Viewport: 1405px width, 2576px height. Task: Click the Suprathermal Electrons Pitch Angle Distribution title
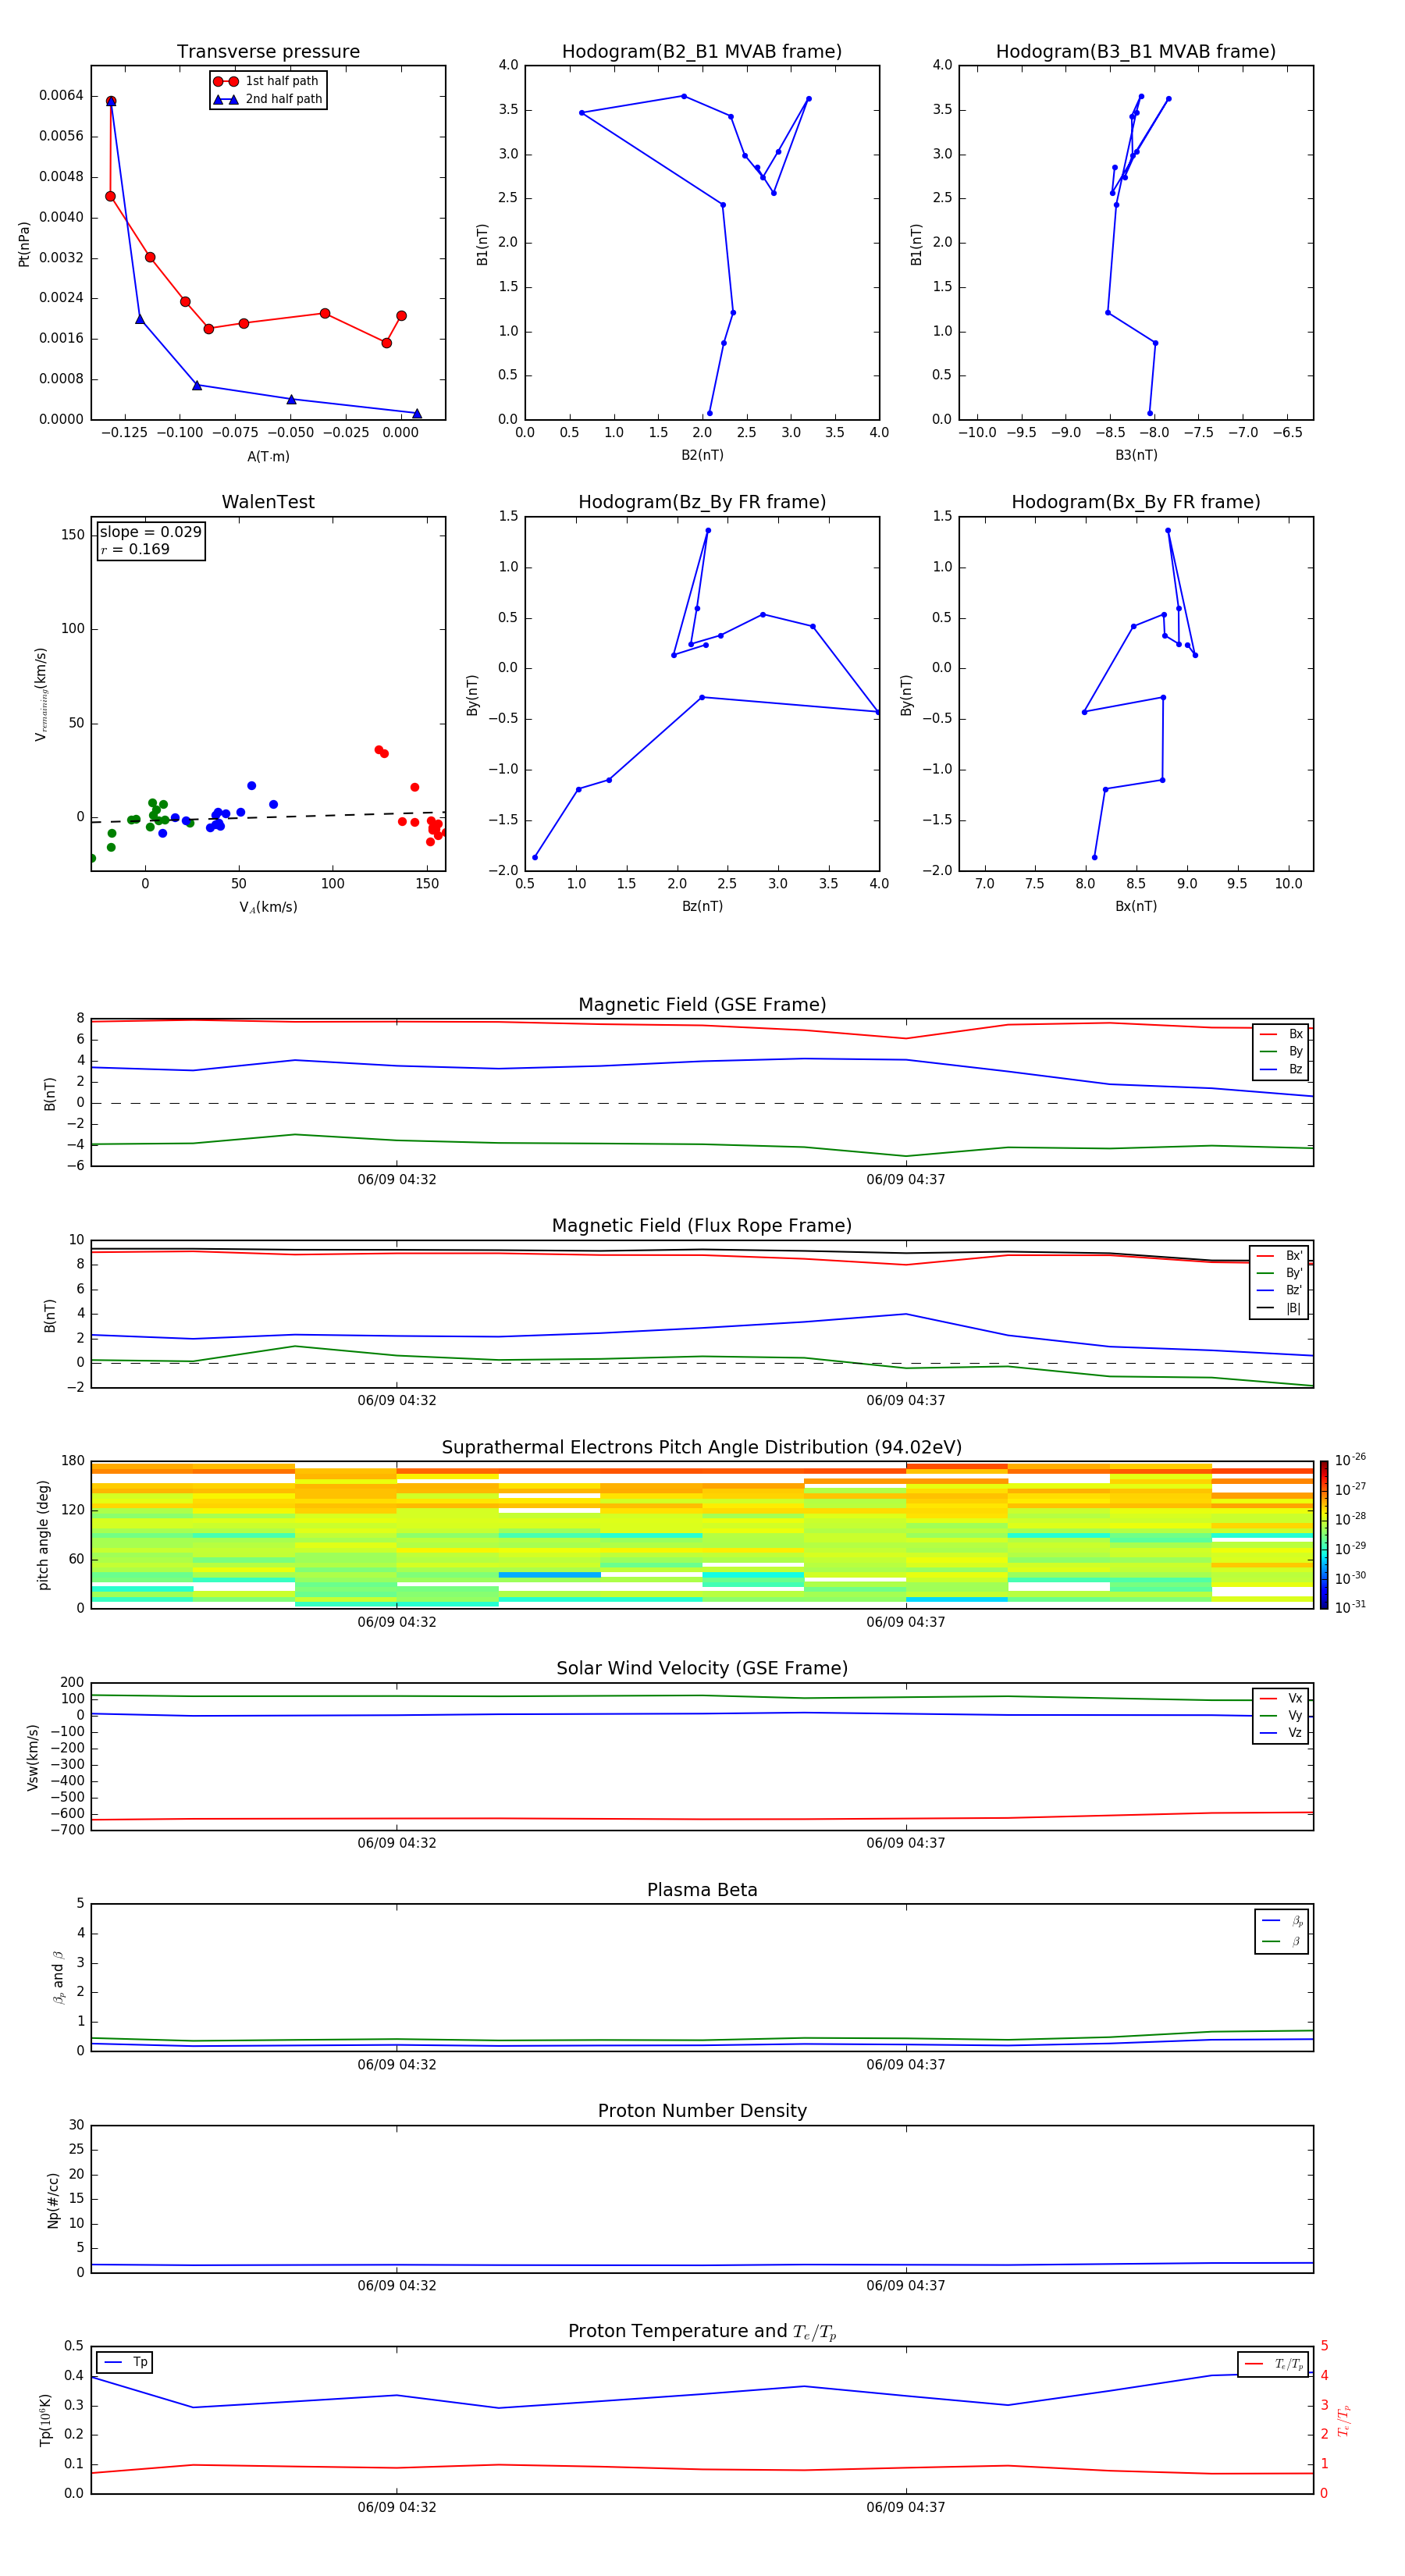[x=702, y=1448]
